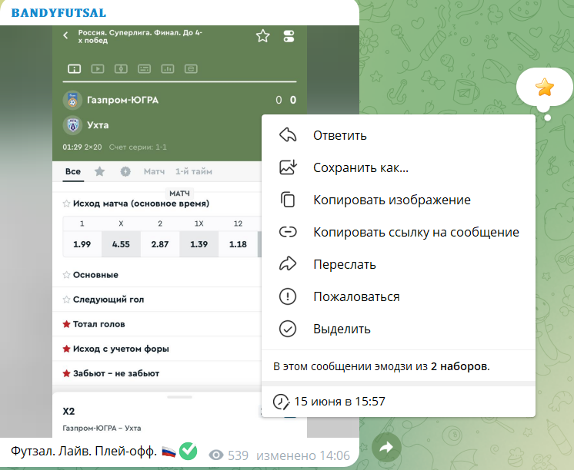Toggle star next to Исход матча
Image resolution: width=574 pixels, height=470 pixels.
(66, 204)
